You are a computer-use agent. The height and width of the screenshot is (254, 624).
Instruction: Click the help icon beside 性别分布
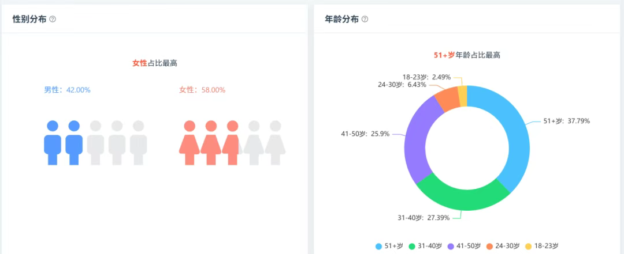coord(53,19)
